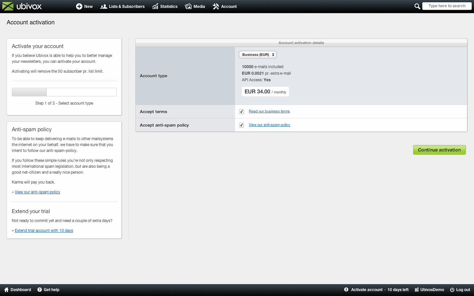Click the 'Anti-spam policy' heading
Viewport: 474px width, 296px height.
pyautogui.click(x=32, y=130)
